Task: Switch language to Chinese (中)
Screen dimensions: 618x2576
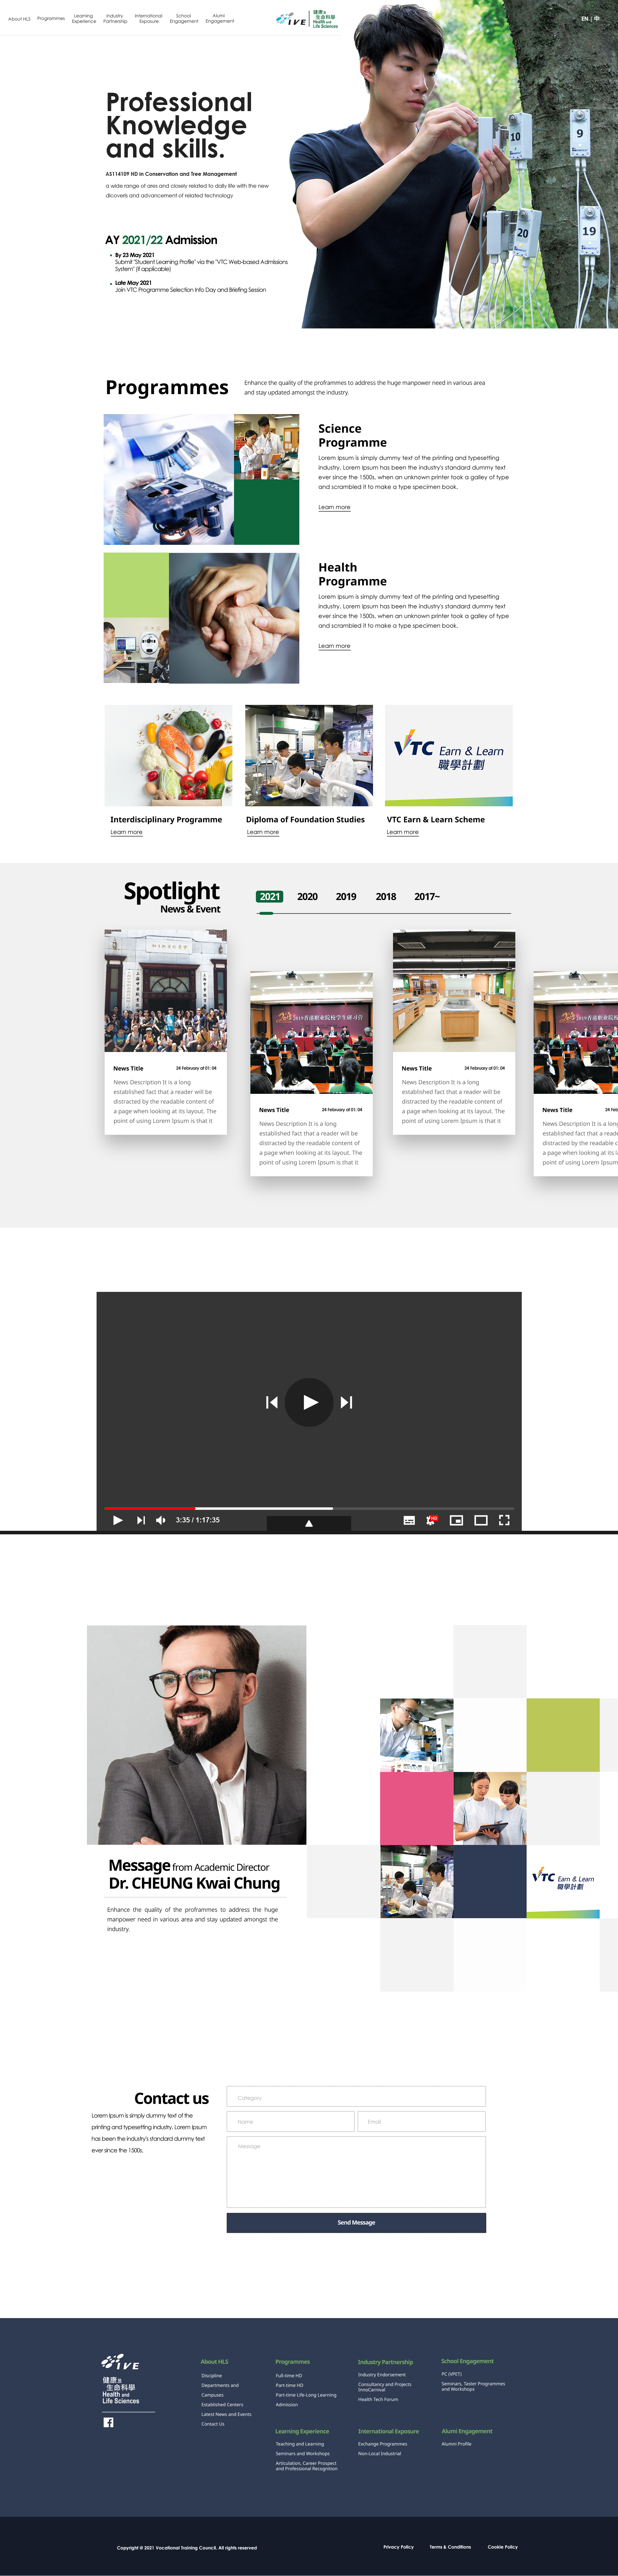Action: pos(597,19)
